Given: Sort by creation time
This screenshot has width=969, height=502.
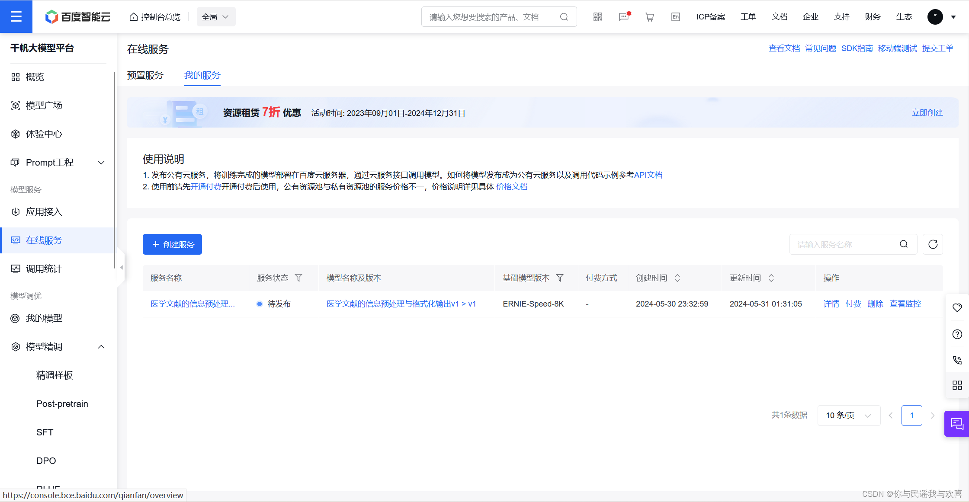Looking at the screenshot, I should pos(677,278).
